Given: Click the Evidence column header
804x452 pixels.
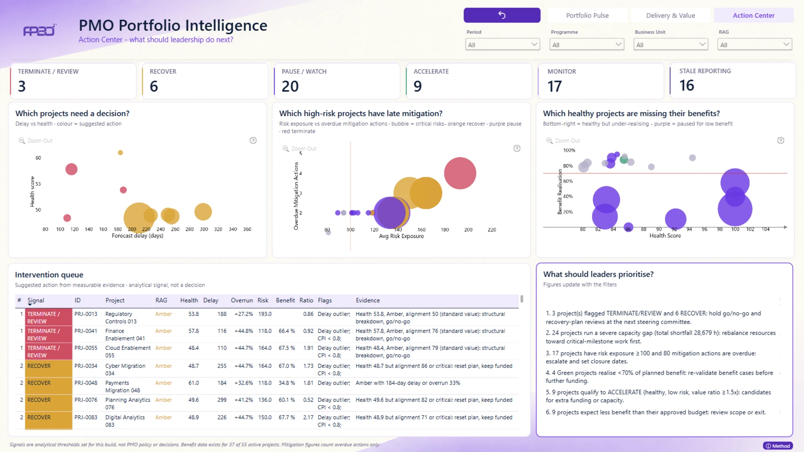Looking at the screenshot, I should 368,300.
